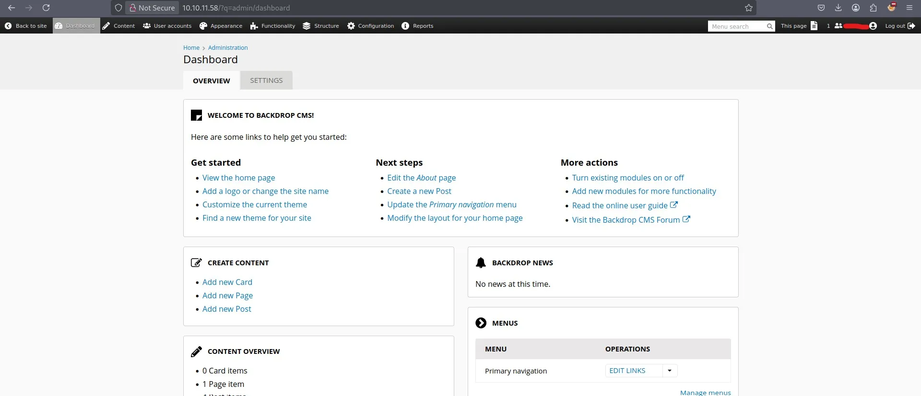This screenshot has height=396, width=921.
Task: Click the Not Secure padlock indicator
Action: pos(152,8)
